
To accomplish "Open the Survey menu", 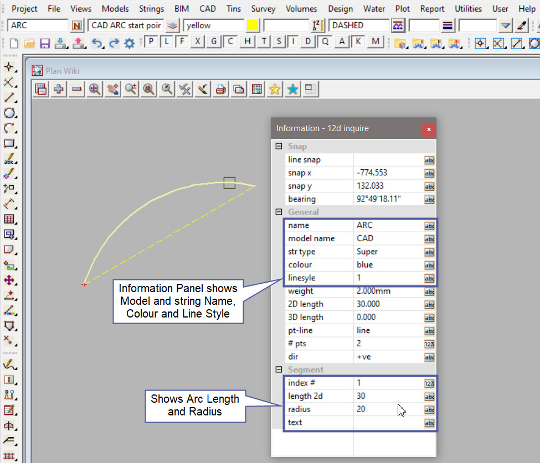I will pyautogui.click(x=263, y=9).
